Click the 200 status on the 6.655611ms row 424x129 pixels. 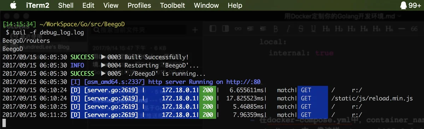point(208,90)
